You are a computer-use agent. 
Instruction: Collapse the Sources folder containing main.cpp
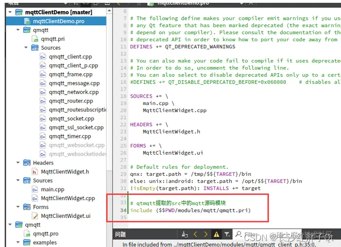(x=18, y=180)
